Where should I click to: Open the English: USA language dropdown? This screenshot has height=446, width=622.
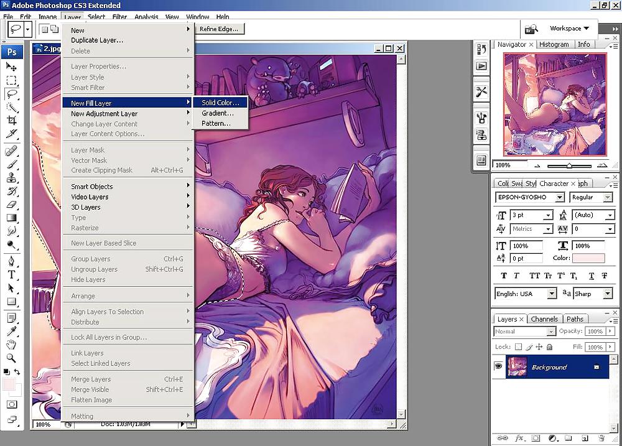(x=552, y=294)
